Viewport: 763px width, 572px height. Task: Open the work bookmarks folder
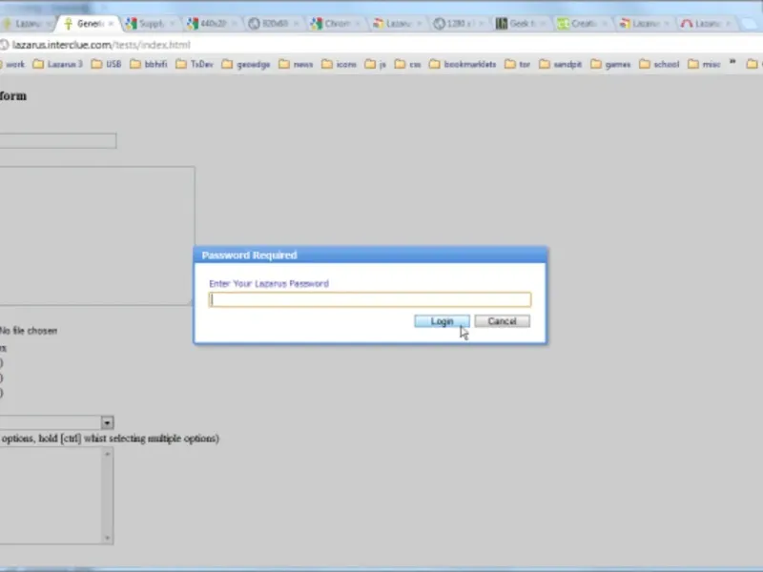(x=12, y=64)
